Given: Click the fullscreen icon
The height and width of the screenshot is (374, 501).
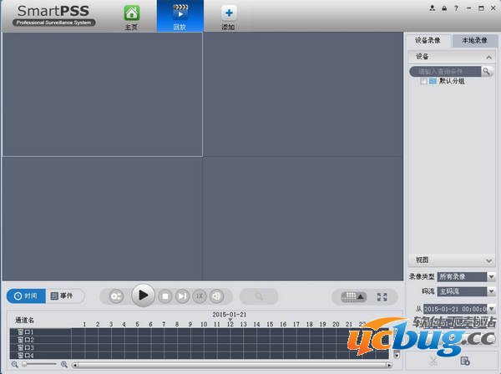Looking at the screenshot, I should (x=382, y=296).
